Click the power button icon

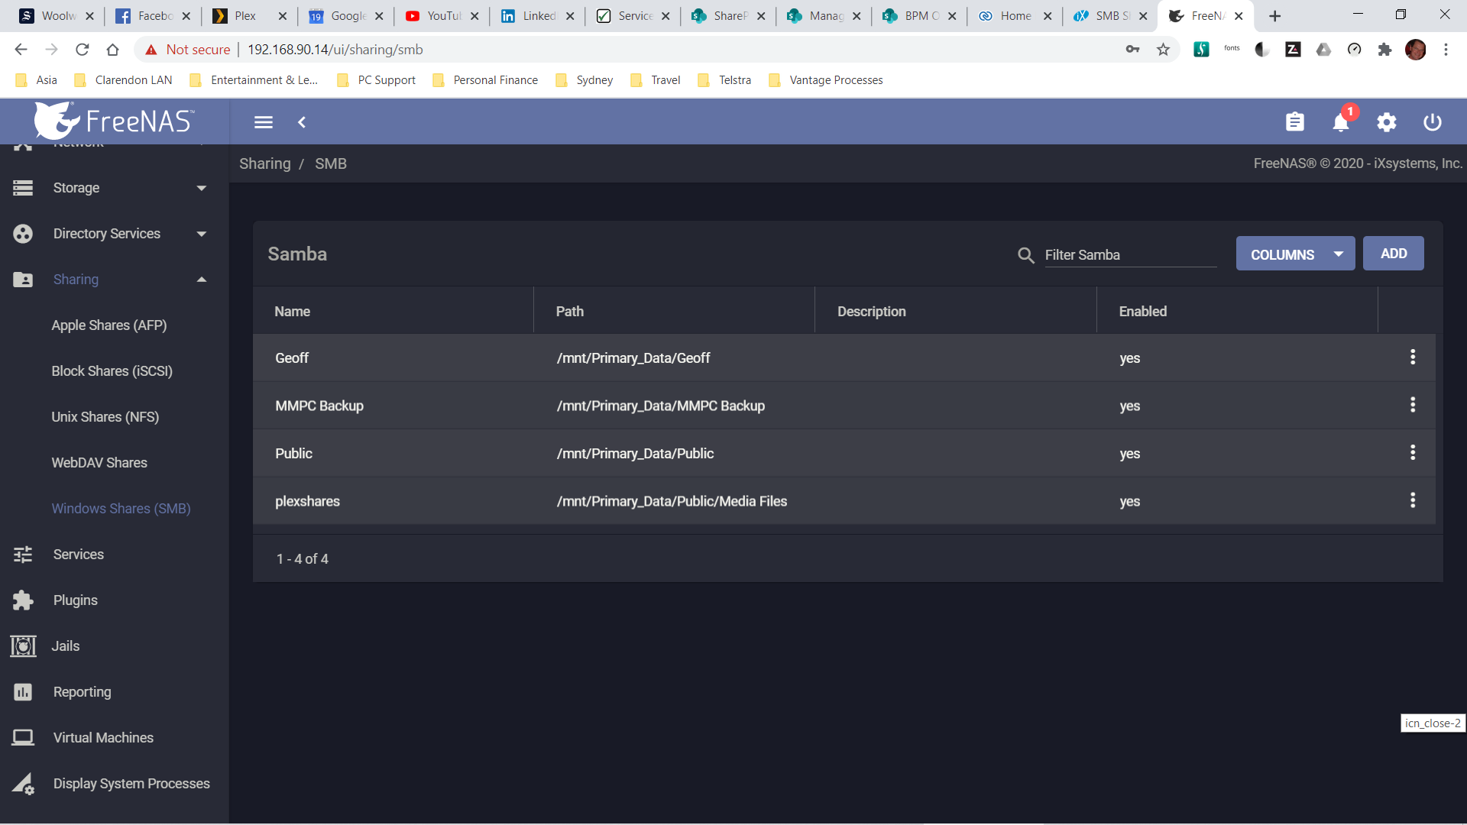click(1432, 122)
